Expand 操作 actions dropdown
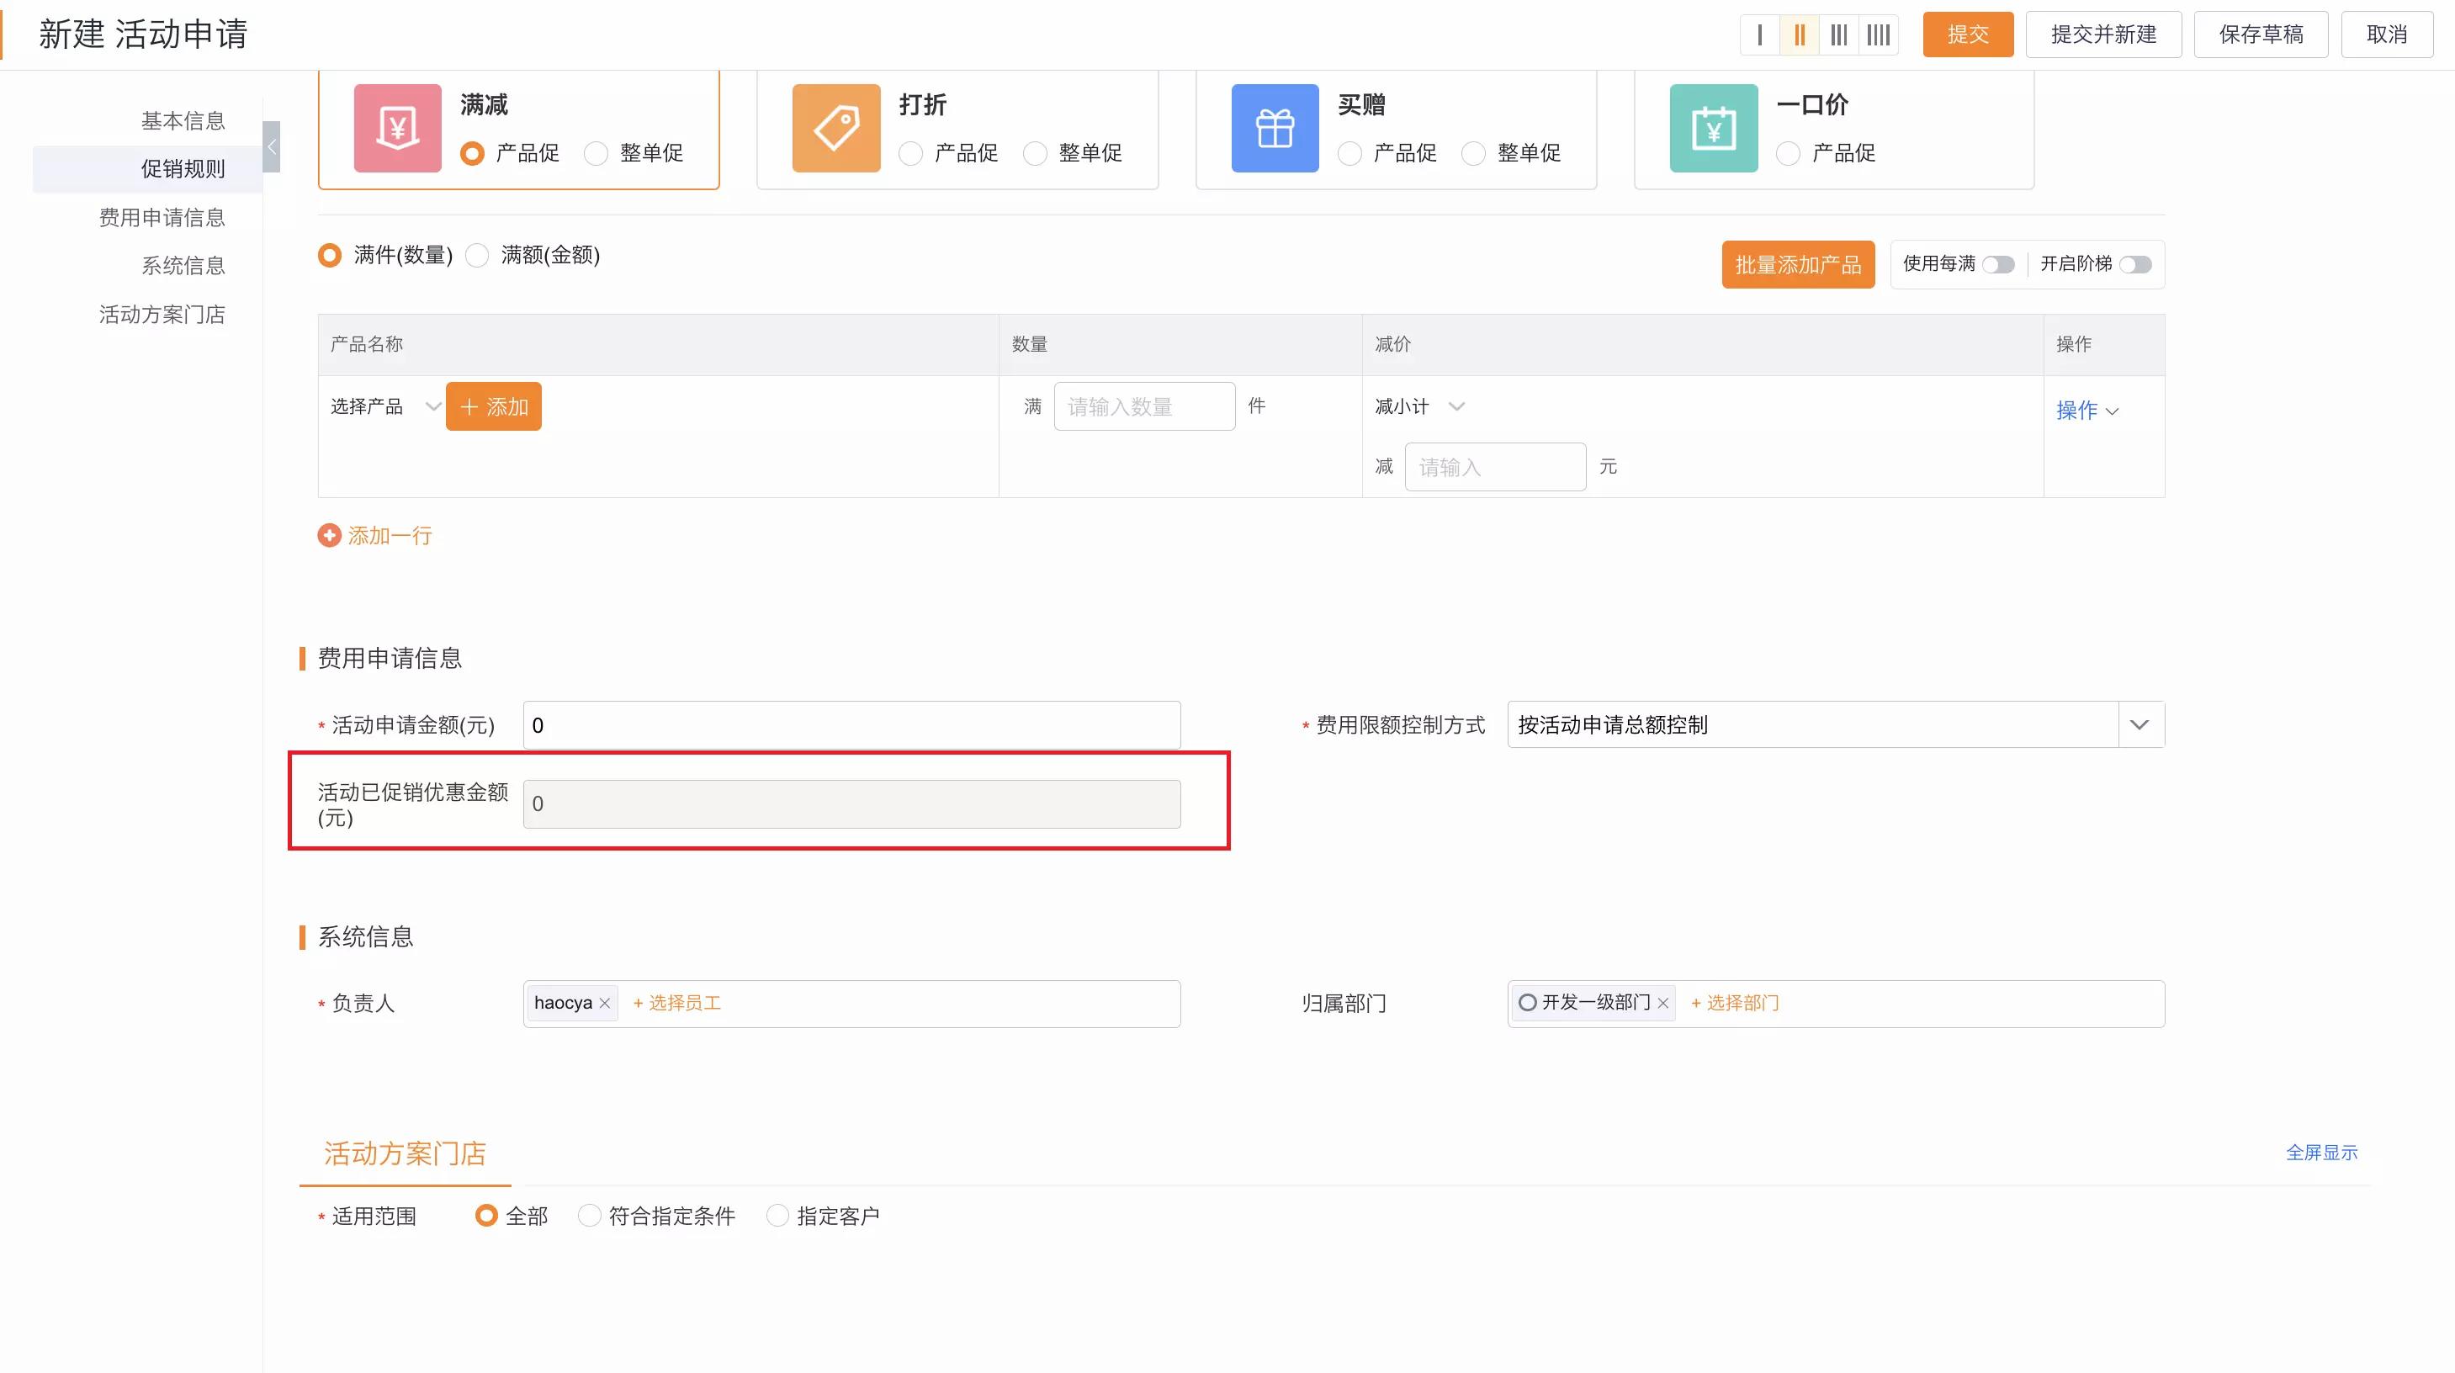The width and height of the screenshot is (2455, 1373). pyautogui.click(x=2087, y=410)
